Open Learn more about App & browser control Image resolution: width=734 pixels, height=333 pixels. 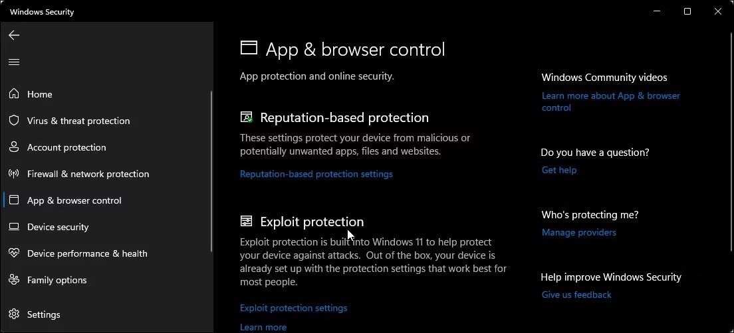(x=611, y=101)
